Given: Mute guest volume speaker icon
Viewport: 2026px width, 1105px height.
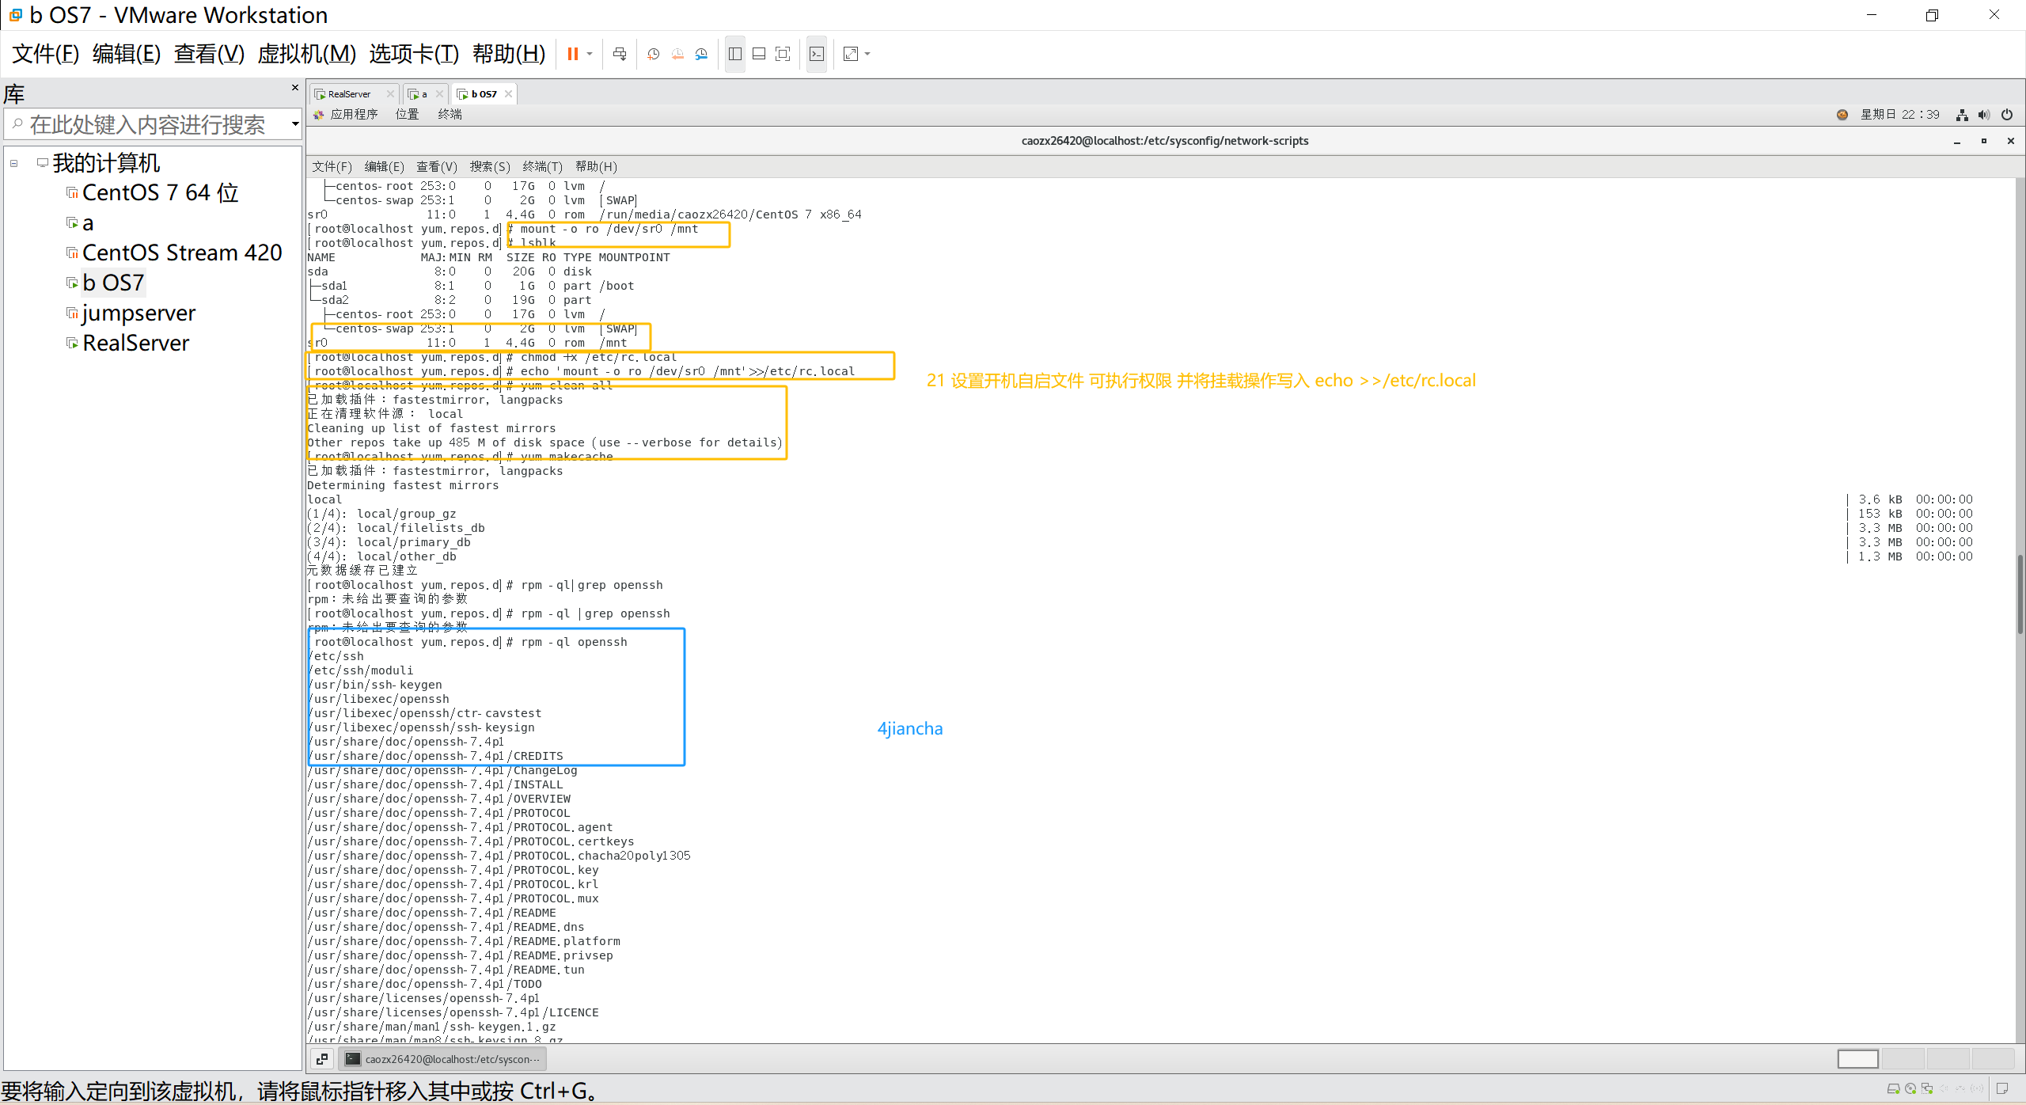Looking at the screenshot, I should tap(1983, 115).
